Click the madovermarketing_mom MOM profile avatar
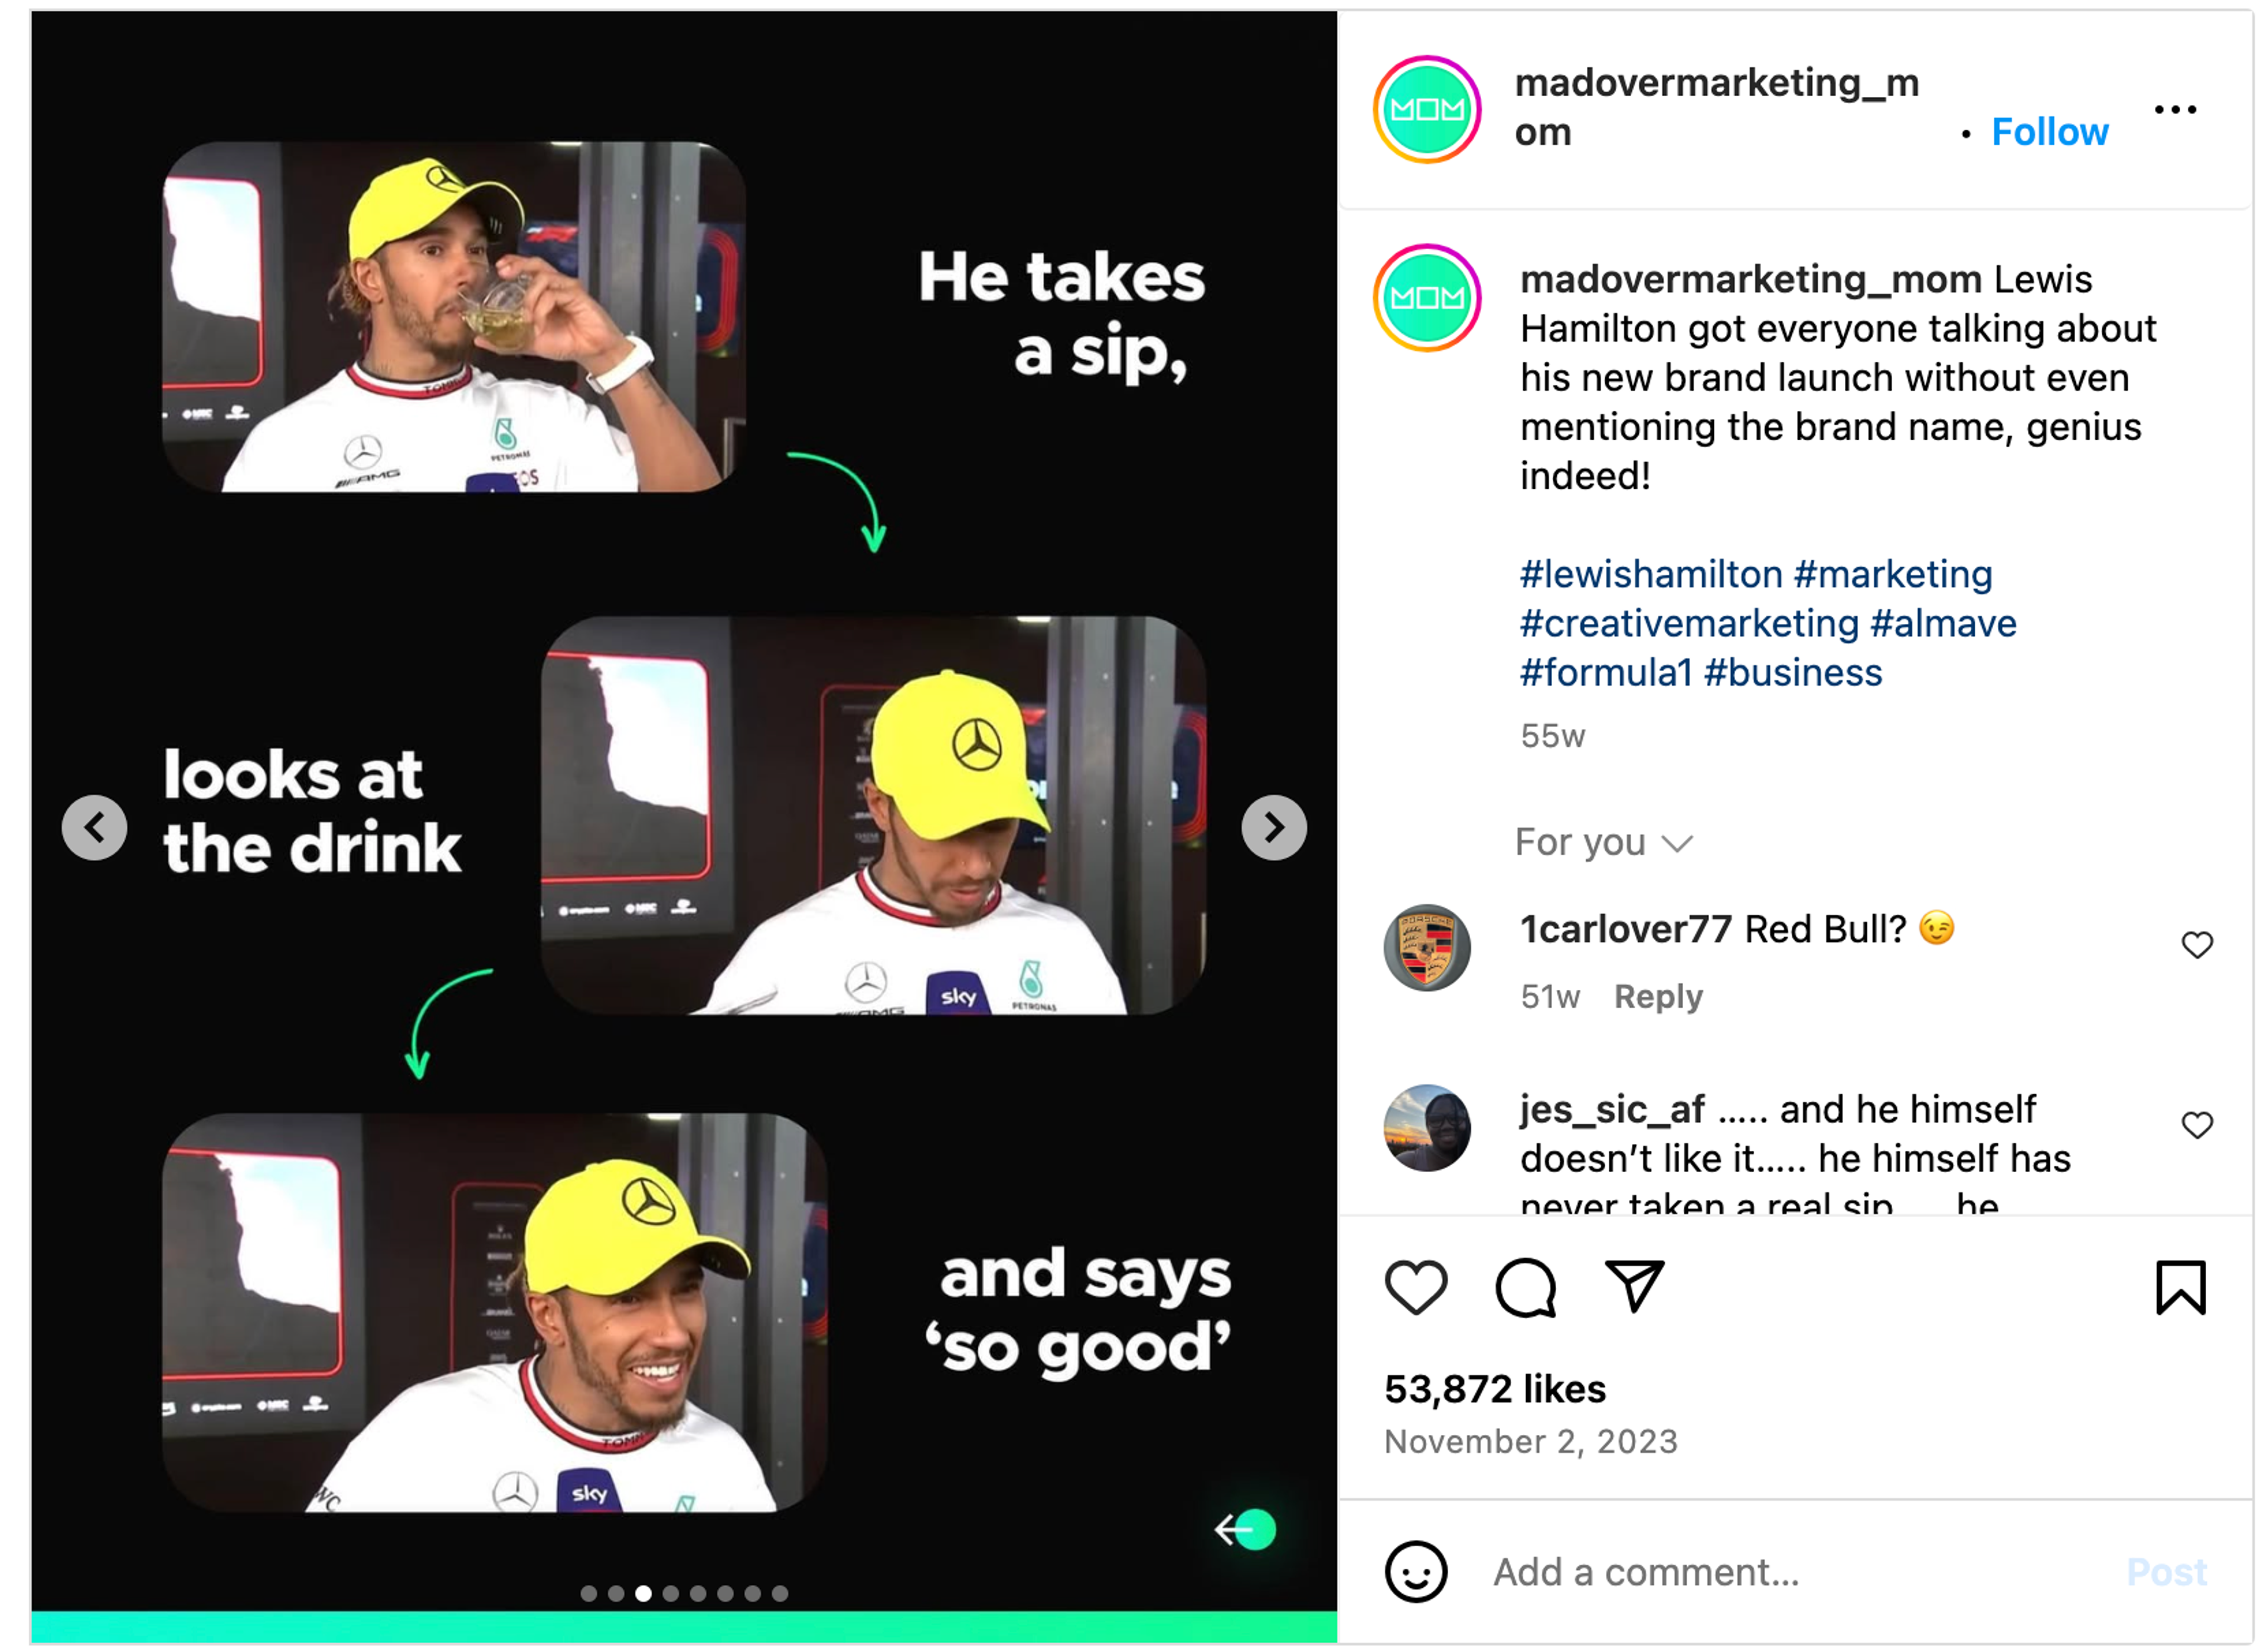2267x1652 pixels. pos(1427,109)
